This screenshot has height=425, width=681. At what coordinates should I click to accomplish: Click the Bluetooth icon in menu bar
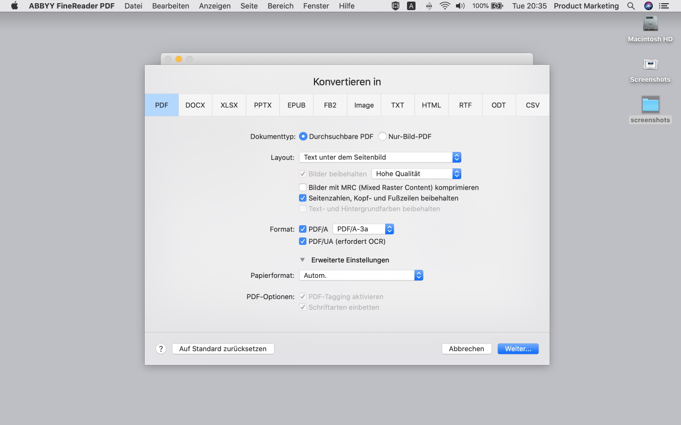(x=429, y=6)
